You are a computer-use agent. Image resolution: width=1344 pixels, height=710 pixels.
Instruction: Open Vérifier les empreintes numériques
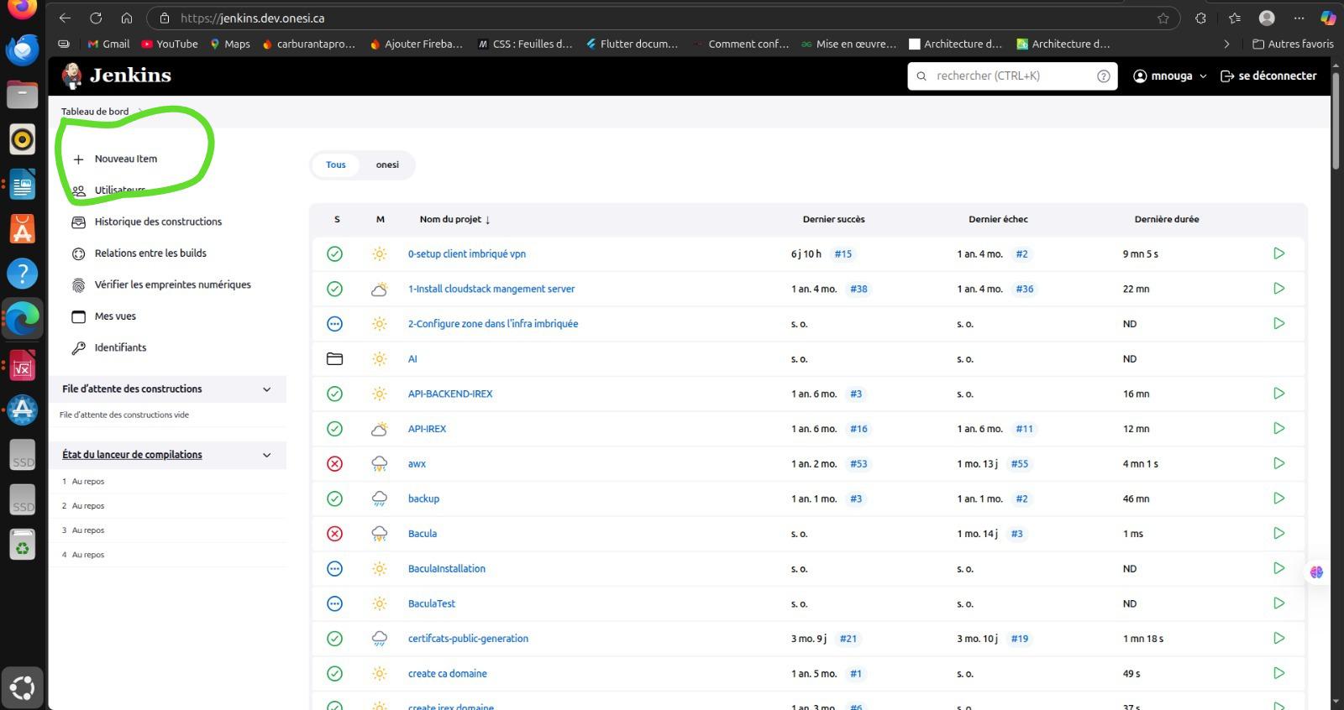(x=161, y=285)
